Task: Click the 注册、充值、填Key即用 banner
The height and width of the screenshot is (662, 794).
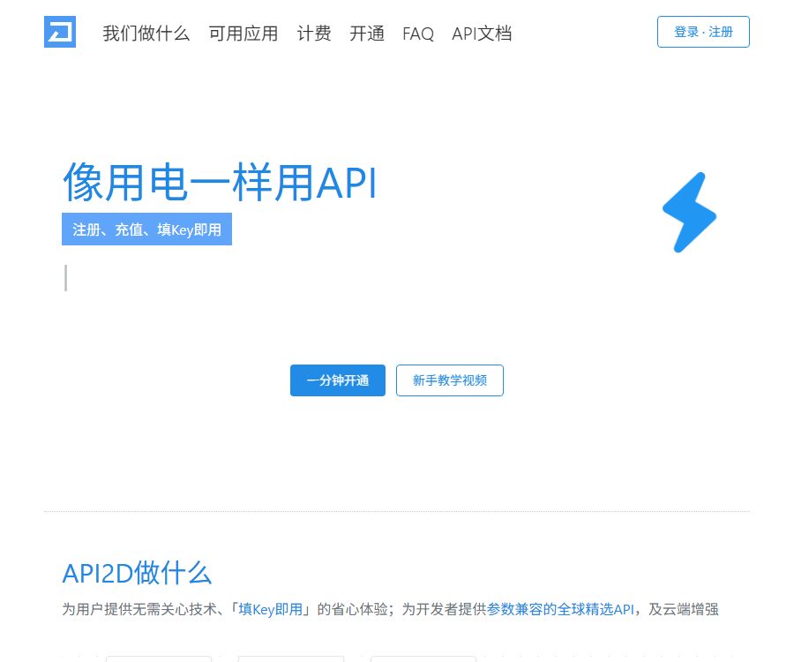Action: [146, 229]
